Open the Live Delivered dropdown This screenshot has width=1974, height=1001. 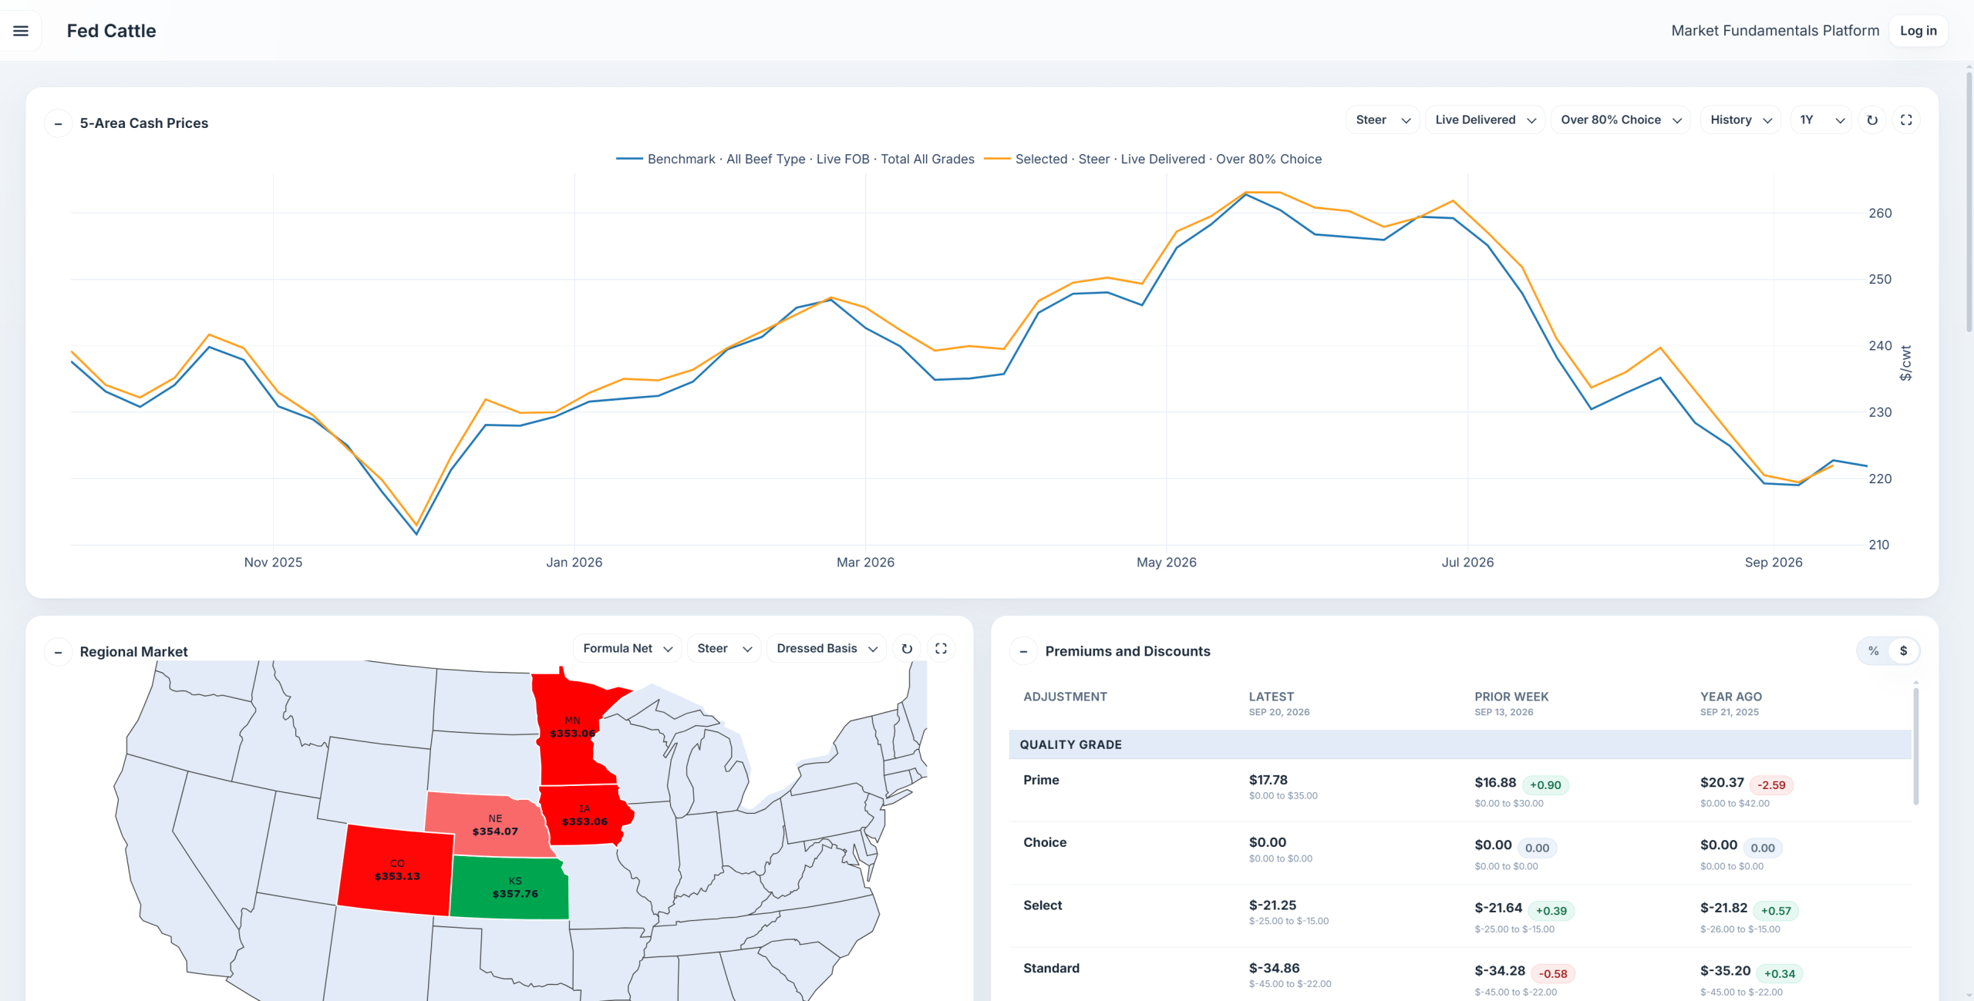pos(1484,120)
